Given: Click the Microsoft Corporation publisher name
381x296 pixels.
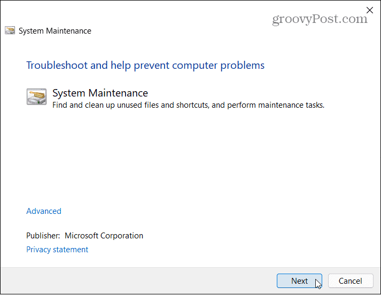Looking at the screenshot, I should [x=104, y=235].
